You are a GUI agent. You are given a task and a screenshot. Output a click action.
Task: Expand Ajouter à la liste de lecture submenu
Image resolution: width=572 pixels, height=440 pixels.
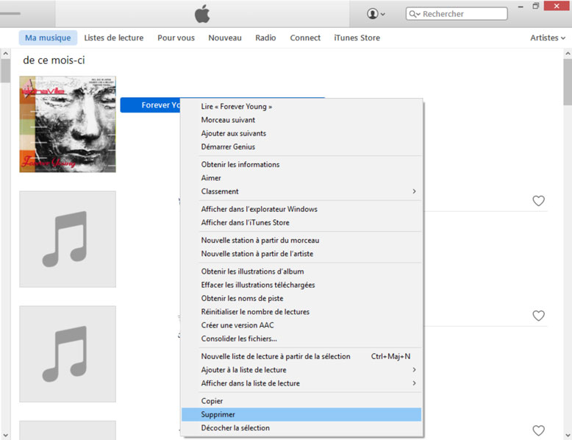301,370
